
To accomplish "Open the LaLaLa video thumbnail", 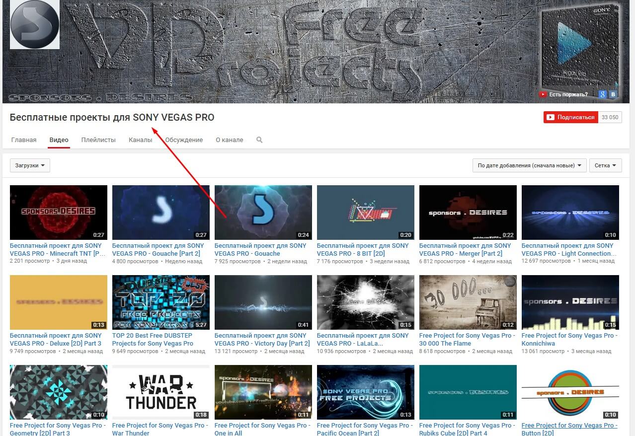I will (x=366, y=302).
